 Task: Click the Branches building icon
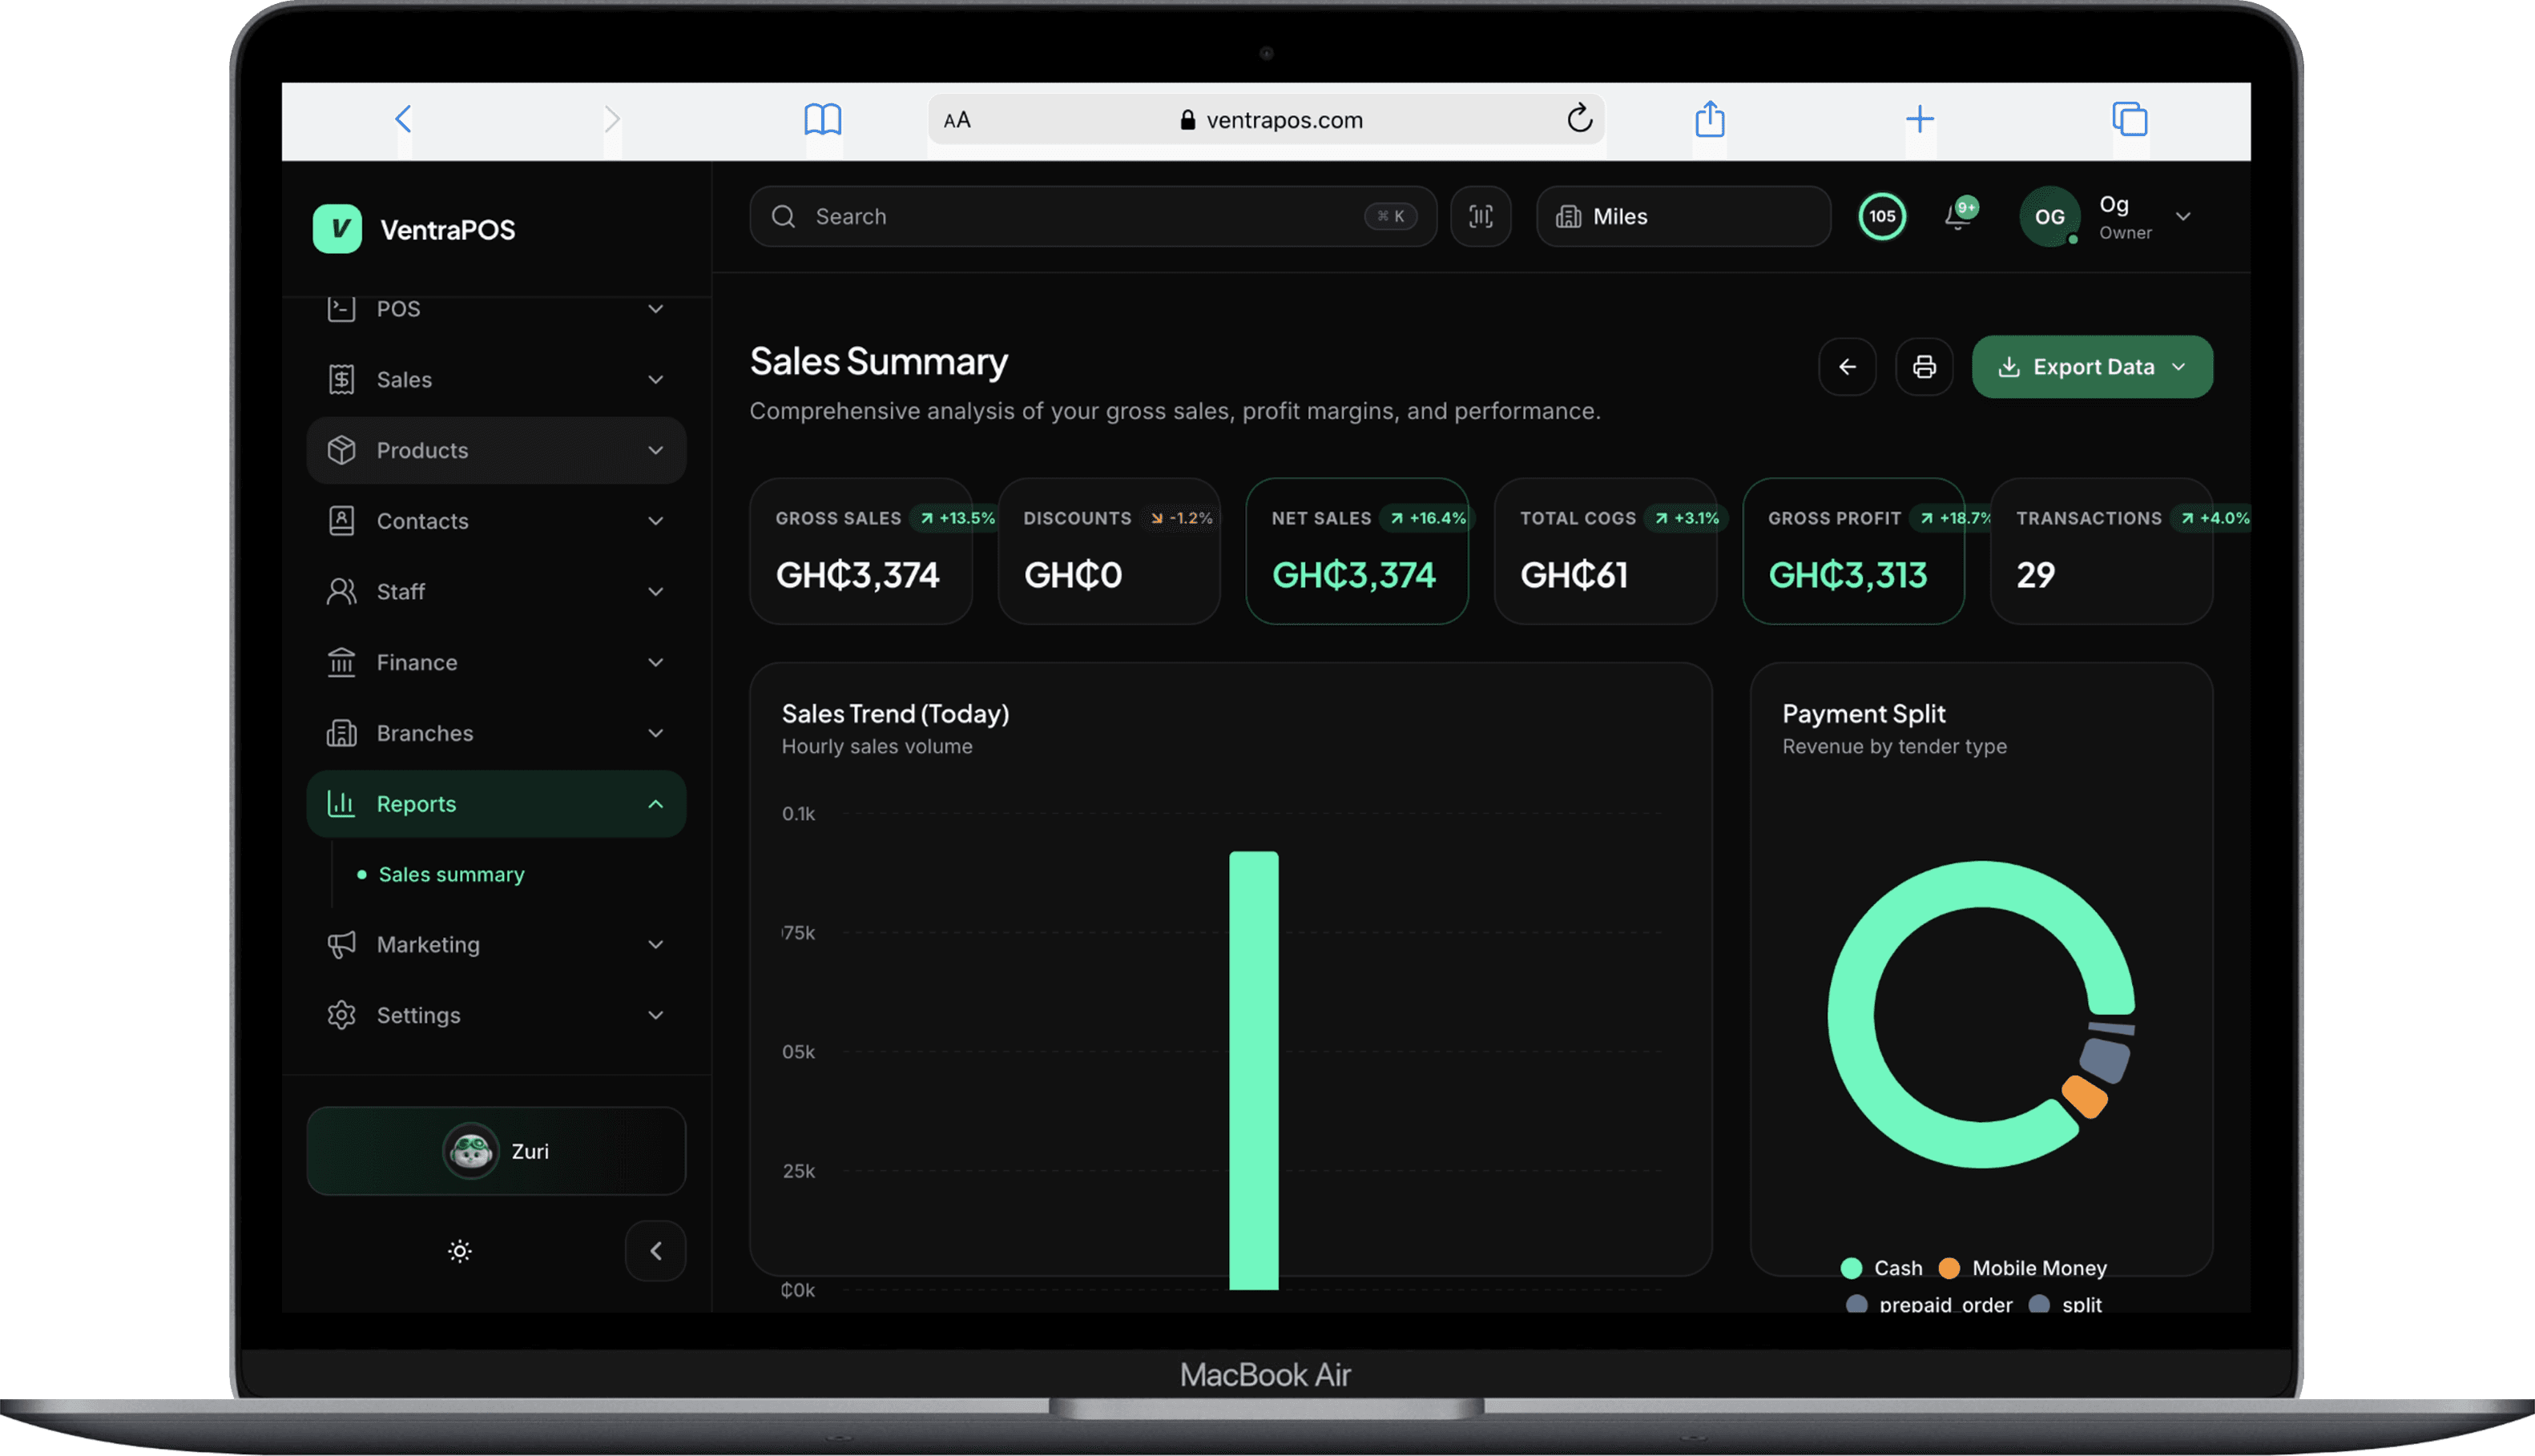coord(341,733)
